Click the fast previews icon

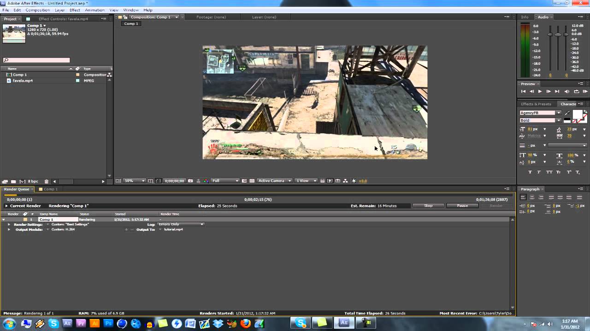click(x=330, y=181)
